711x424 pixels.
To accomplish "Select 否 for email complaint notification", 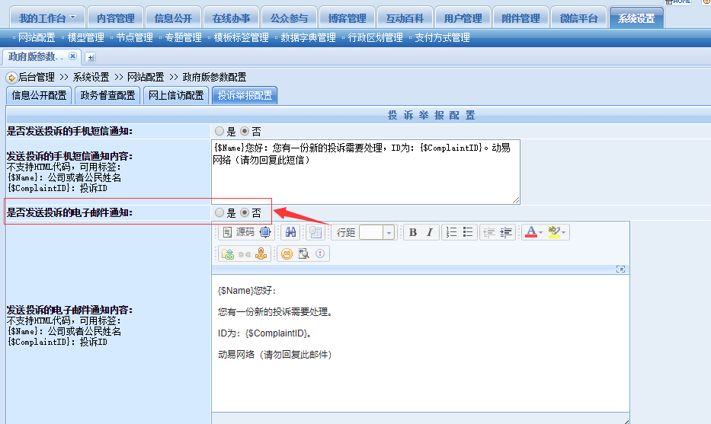I will [x=245, y=213].
